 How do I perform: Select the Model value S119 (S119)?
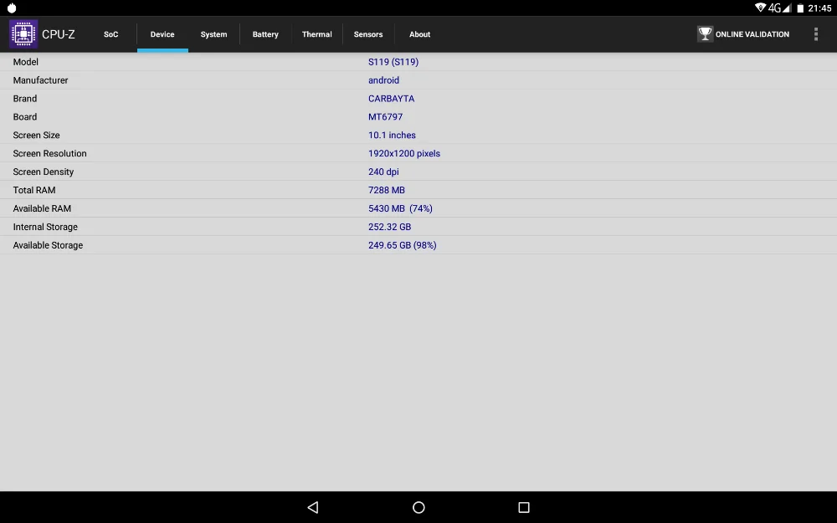tap(393, 62)
